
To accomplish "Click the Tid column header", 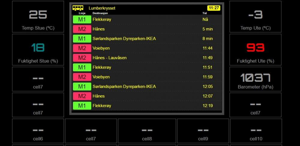I will point(205,13).
